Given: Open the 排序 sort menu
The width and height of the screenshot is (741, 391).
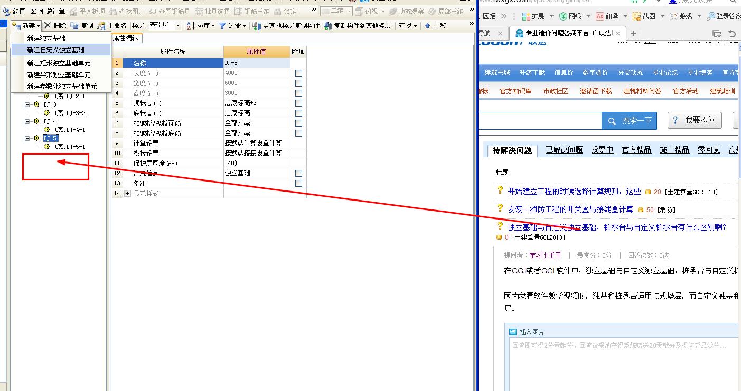Looking at the screenshot, I should 201,25.
